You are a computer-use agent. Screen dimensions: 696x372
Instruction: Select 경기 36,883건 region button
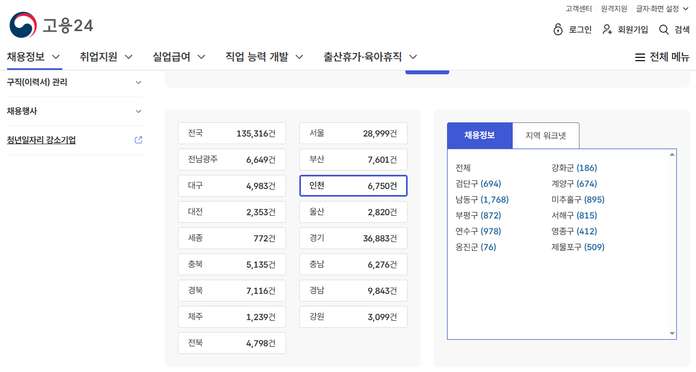tap(353, 238)
